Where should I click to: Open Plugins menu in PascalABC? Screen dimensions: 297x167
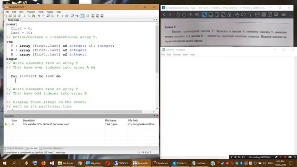[50, 12]
